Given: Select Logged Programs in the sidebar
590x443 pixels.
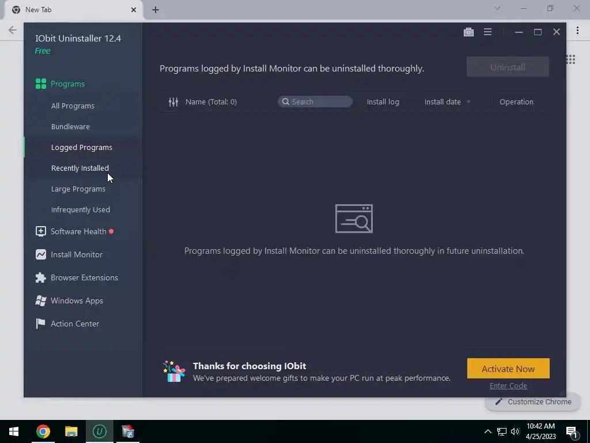Looking at the screenshot, I should (82, 147).
